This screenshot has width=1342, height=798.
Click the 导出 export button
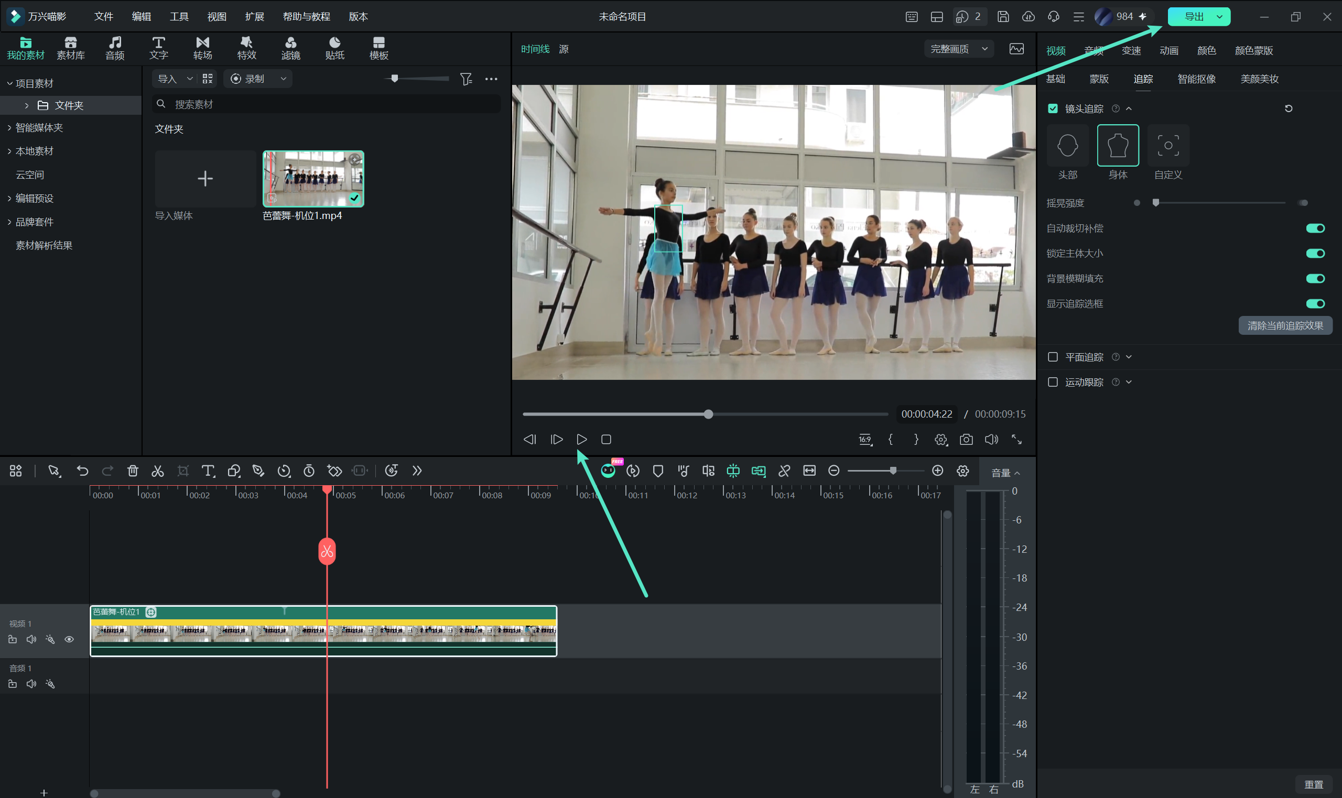1193,17
